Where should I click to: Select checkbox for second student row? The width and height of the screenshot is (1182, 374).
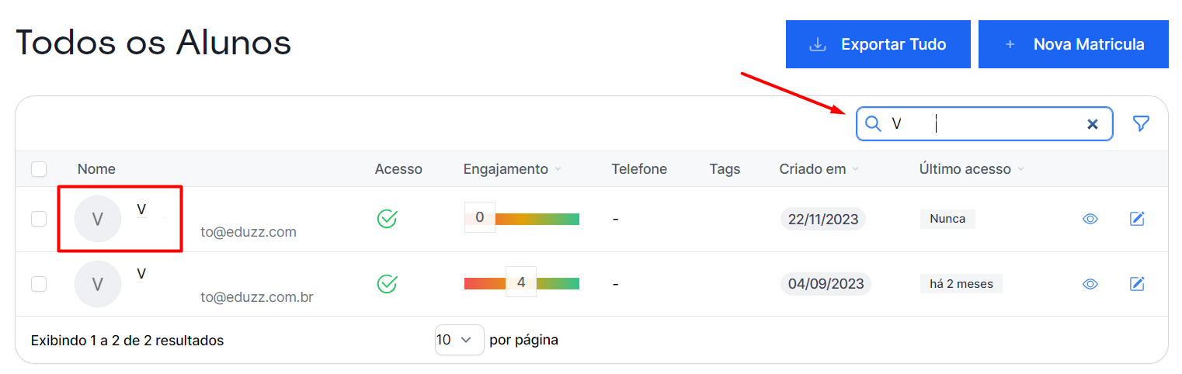39,284
